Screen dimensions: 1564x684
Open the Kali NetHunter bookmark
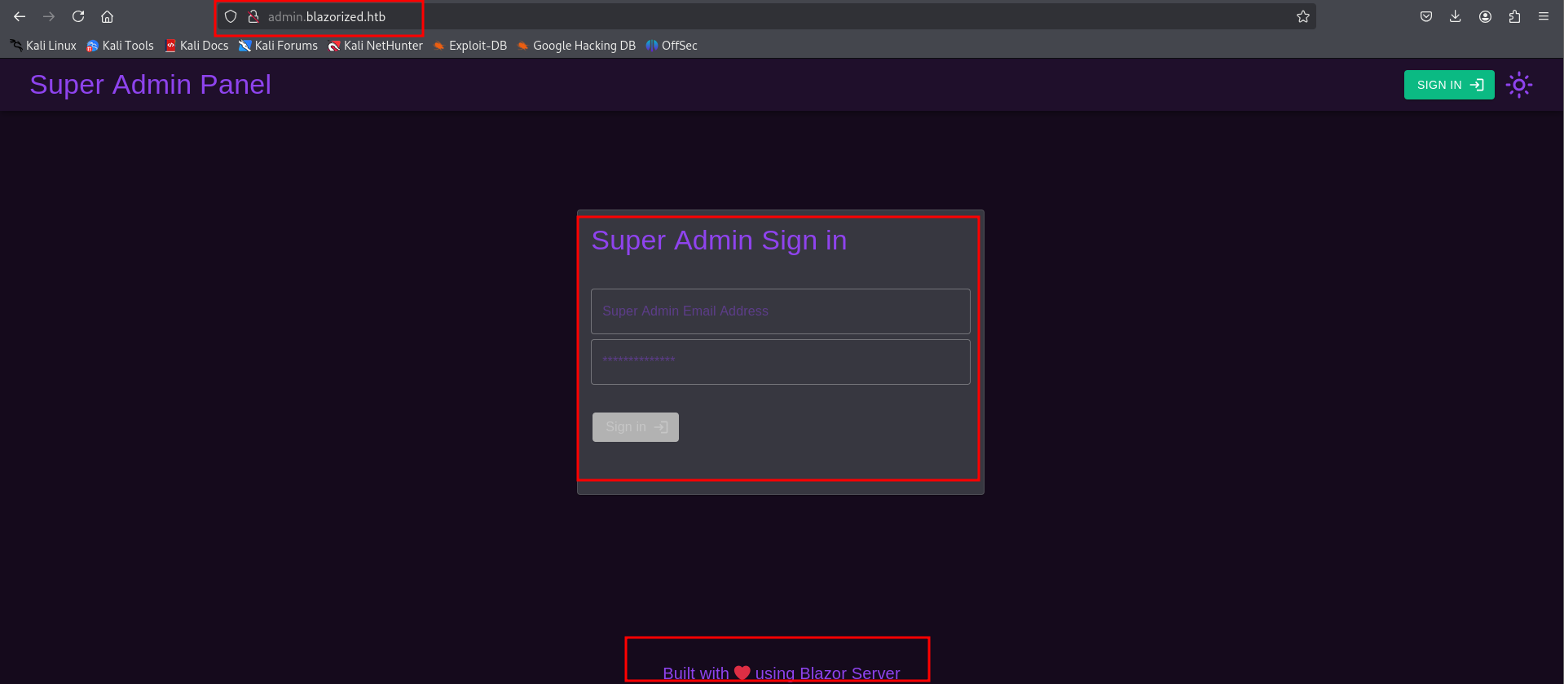[x=375, y=46]
